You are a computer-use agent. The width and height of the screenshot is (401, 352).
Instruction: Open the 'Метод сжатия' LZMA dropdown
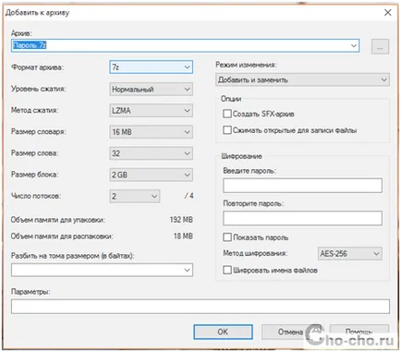152,111
